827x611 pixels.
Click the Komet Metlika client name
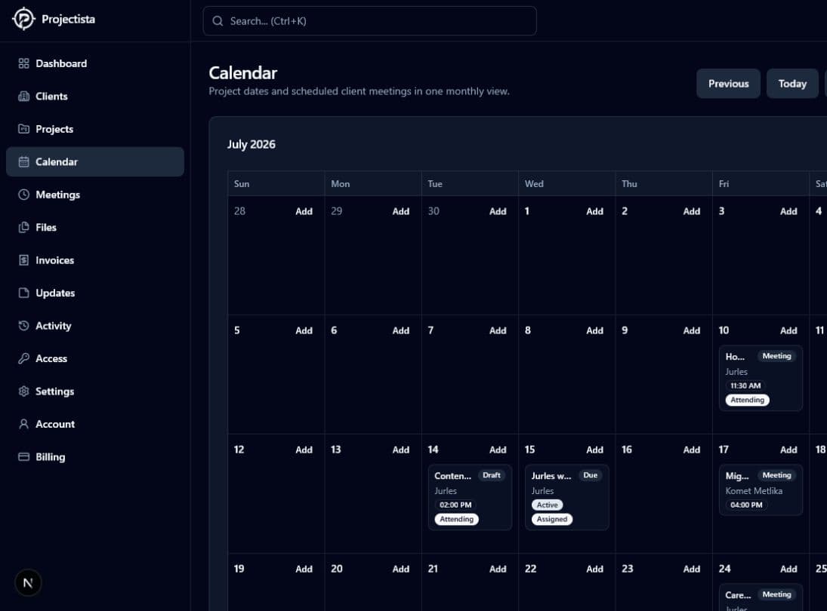(754, 490)
